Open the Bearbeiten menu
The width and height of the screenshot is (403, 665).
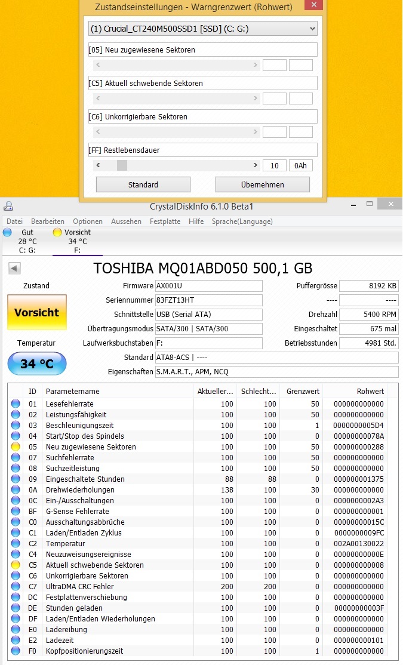tap(48, 221)
